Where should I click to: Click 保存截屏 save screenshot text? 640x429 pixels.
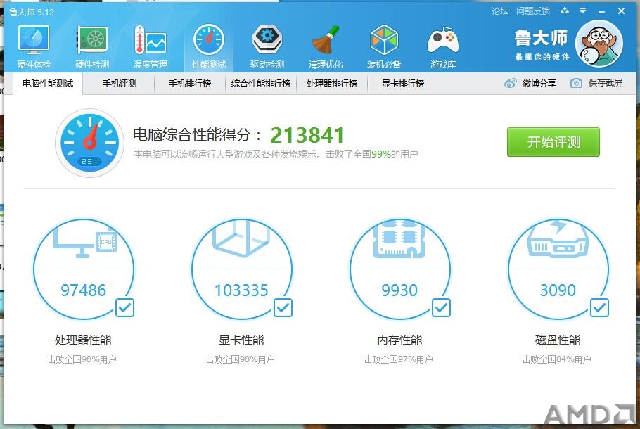tap(606, 83)
